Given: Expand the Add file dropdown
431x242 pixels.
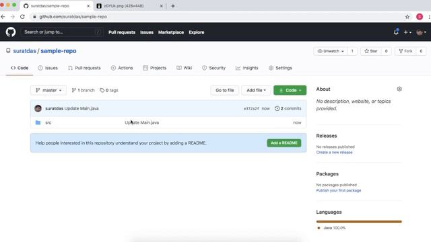Looking at the screenshot, I should [x=256, y=90].
